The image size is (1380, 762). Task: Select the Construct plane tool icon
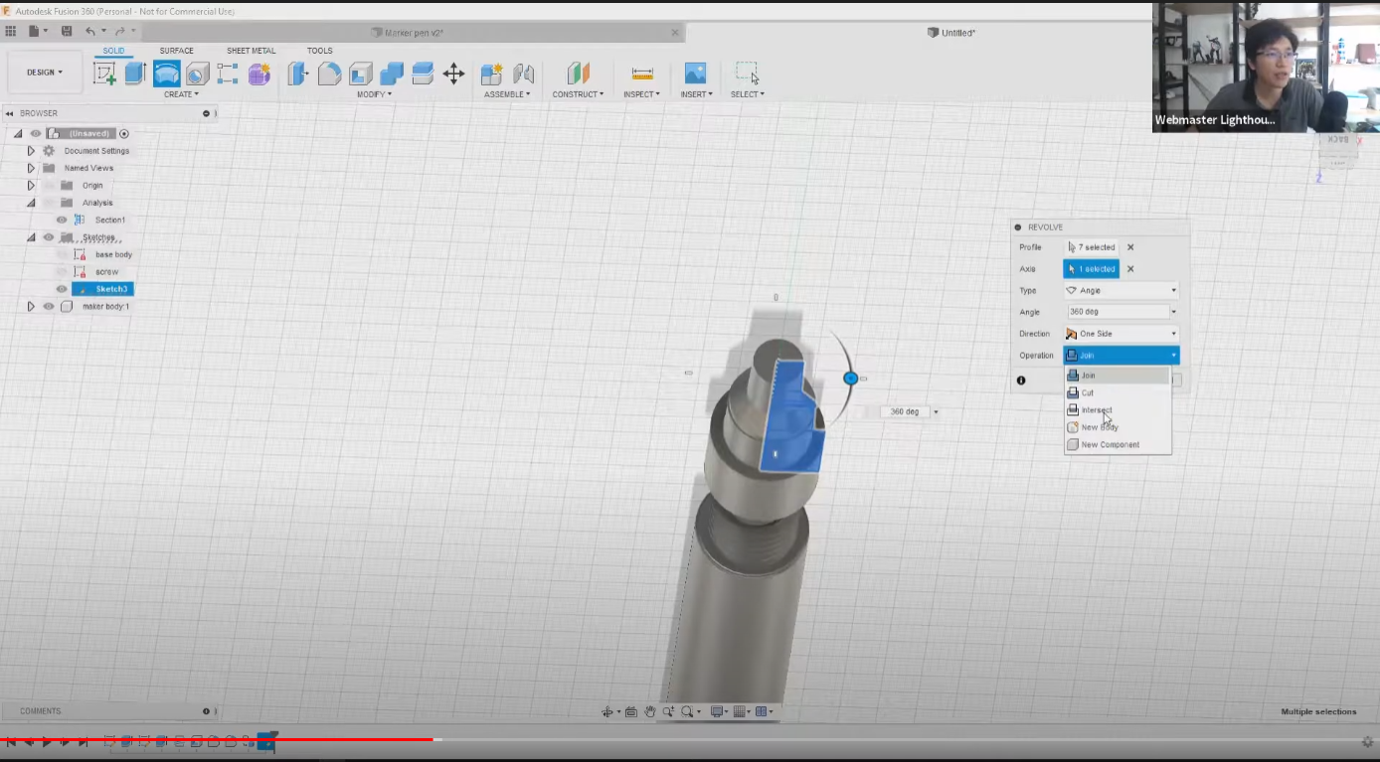(x=578, y=74)
